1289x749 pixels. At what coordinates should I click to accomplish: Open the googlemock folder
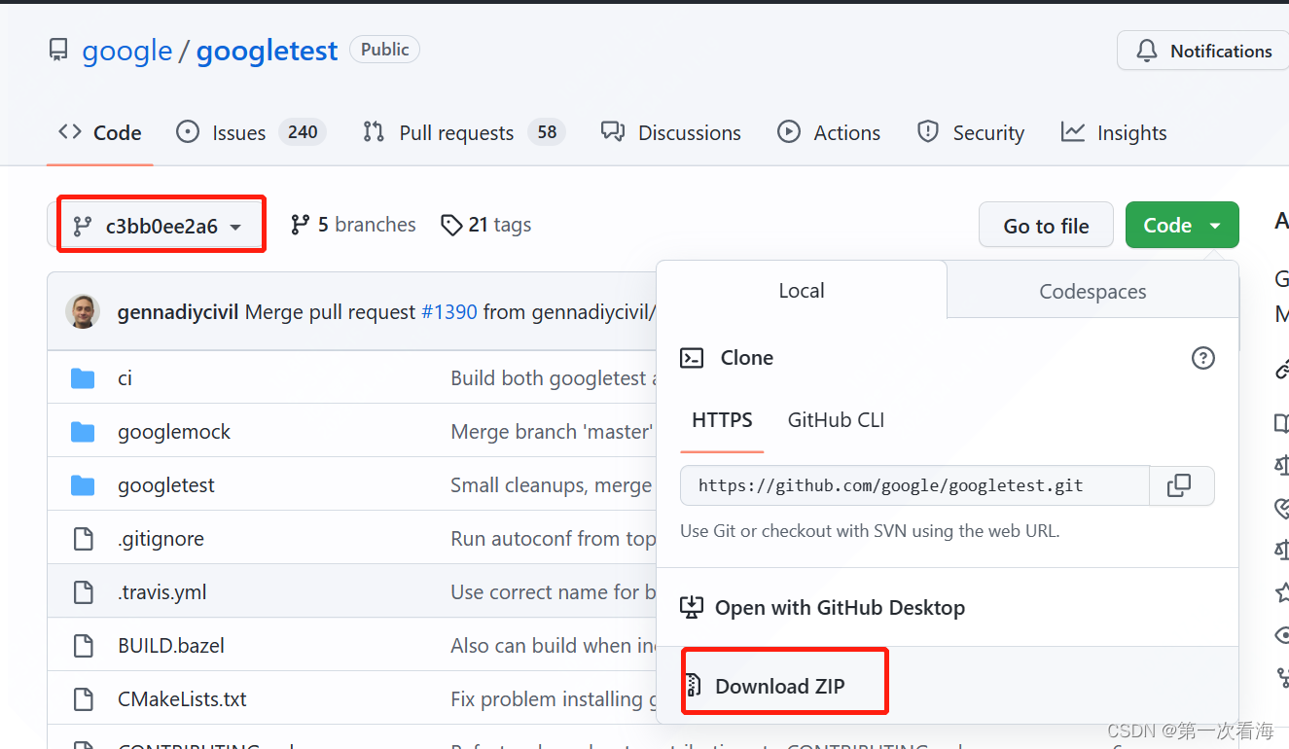[174, 431]
